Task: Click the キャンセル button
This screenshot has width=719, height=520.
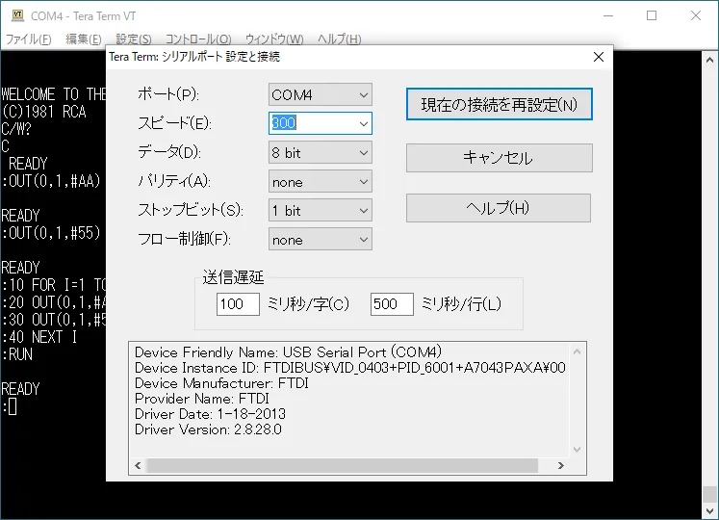Action: pyautogui.click(x=499, y=158)
